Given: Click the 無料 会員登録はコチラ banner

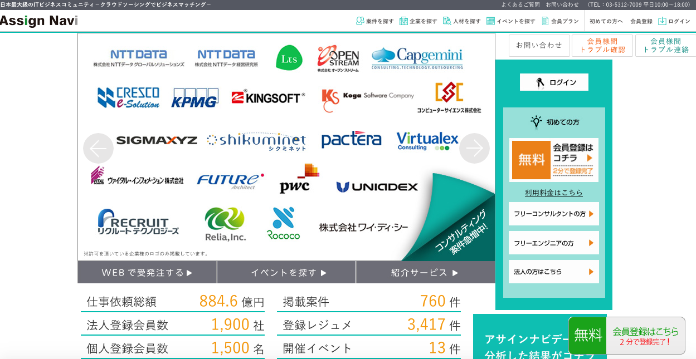Looking at the screenshot, I should [x=554, y=160].
